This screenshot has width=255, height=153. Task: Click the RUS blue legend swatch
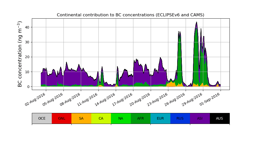[180, 118]
